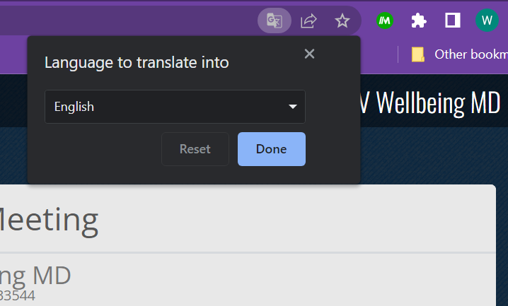Click the "Language to translate into" title
Viewport: 508px width, 306px height.
137,62
